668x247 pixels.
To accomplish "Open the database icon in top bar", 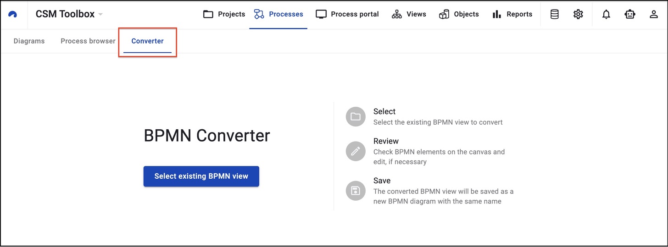I will (x=555, y=14).
